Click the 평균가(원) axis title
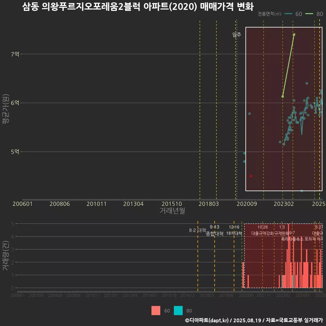This screenshot has width=326, height=326. click(6, 109)
